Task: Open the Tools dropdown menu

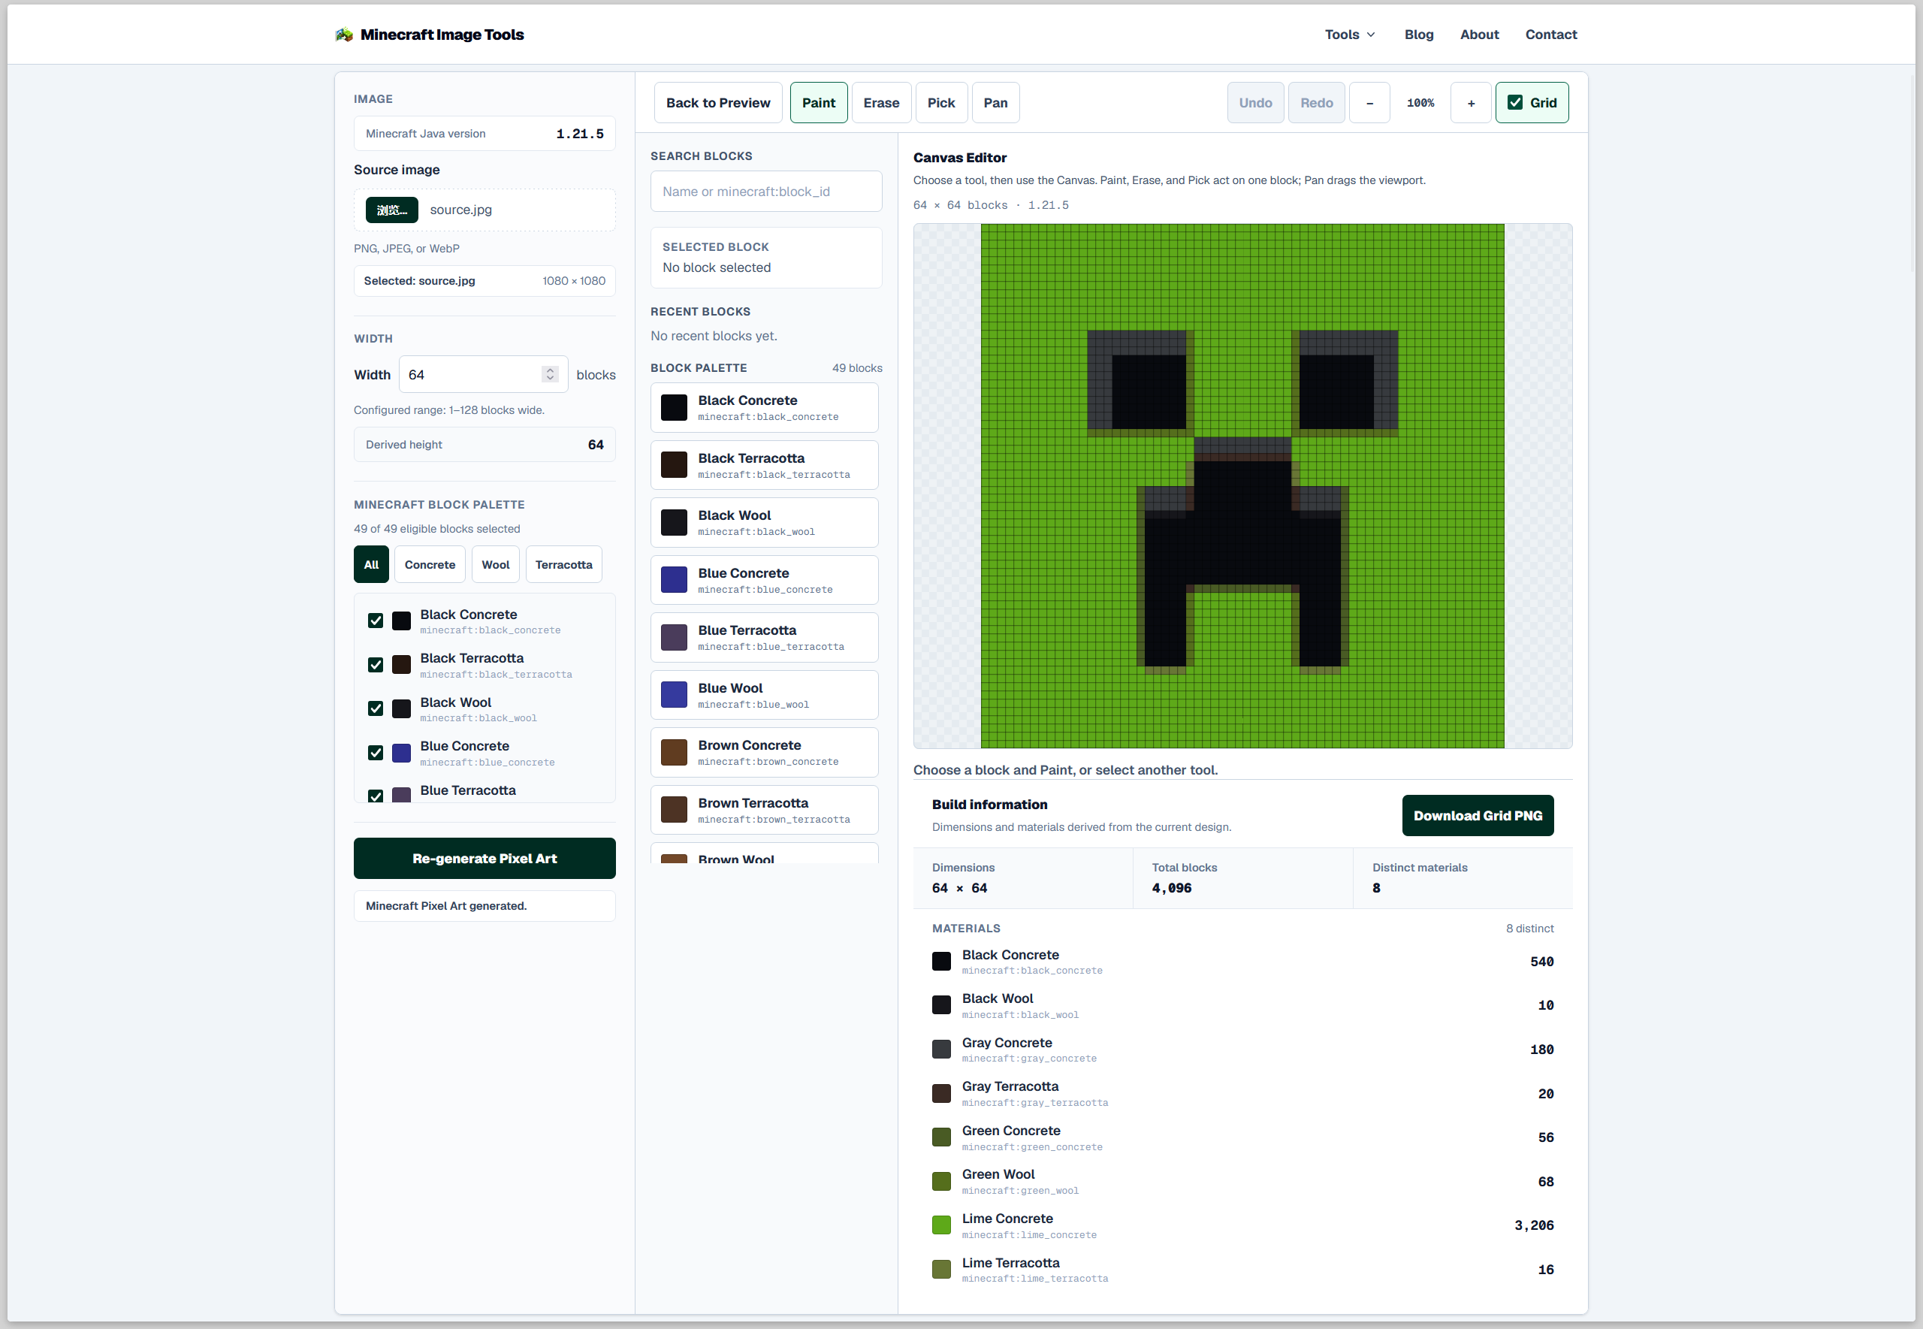Action: (x=1349, y=34)
